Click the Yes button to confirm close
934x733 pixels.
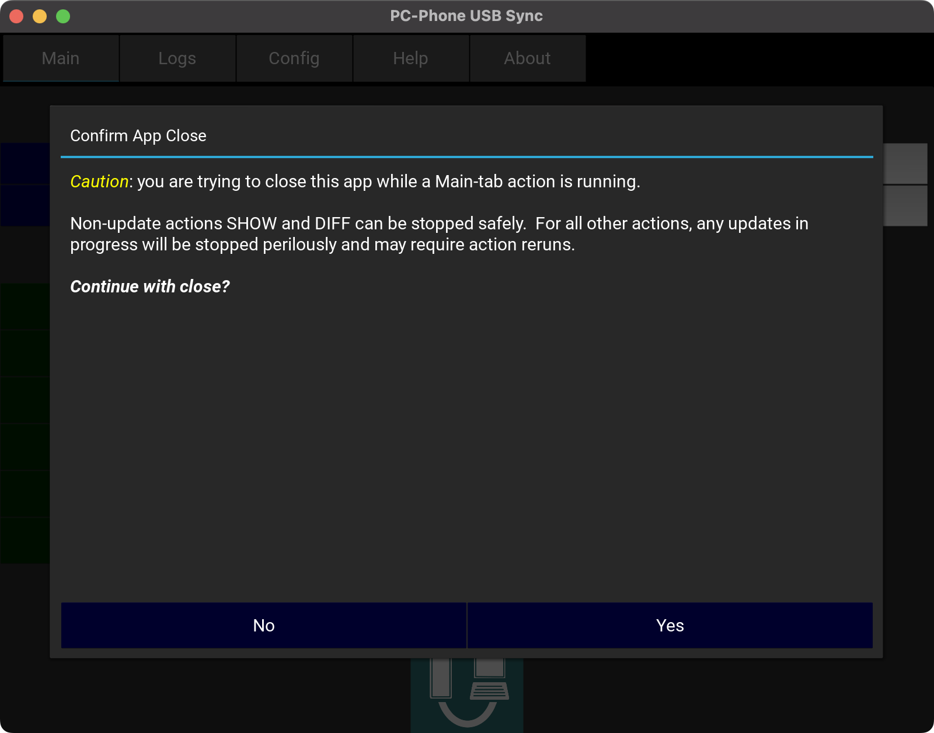670,625
